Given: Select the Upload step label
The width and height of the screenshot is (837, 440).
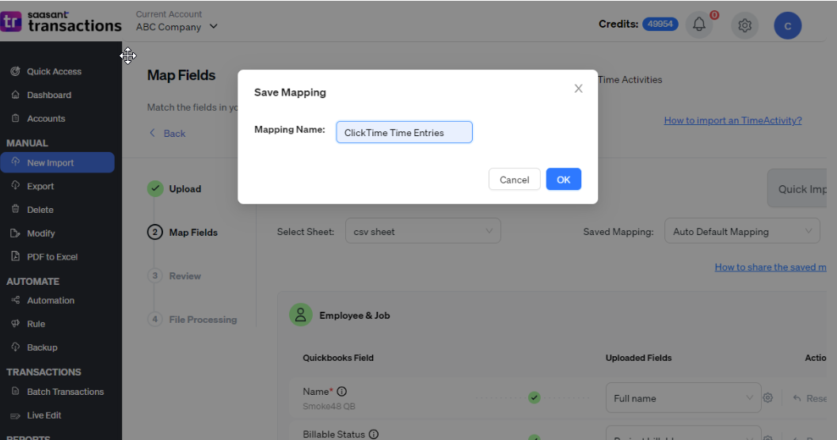Looking at the screenshot, I should [x=185, y=189].
